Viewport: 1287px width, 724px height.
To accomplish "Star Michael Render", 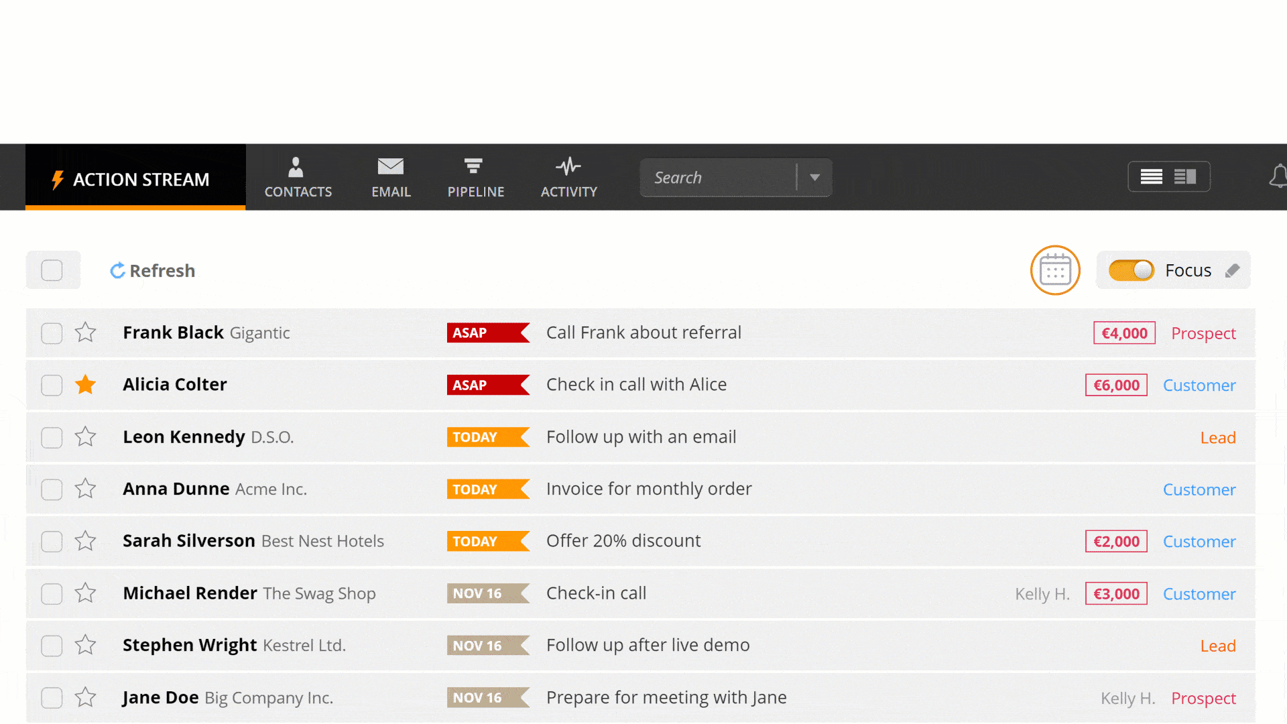I will tap(85, 593).
